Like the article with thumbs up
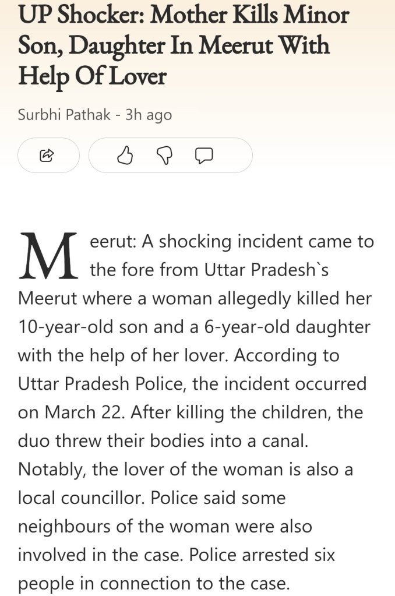The image size is (395, 596). point(125,155)
